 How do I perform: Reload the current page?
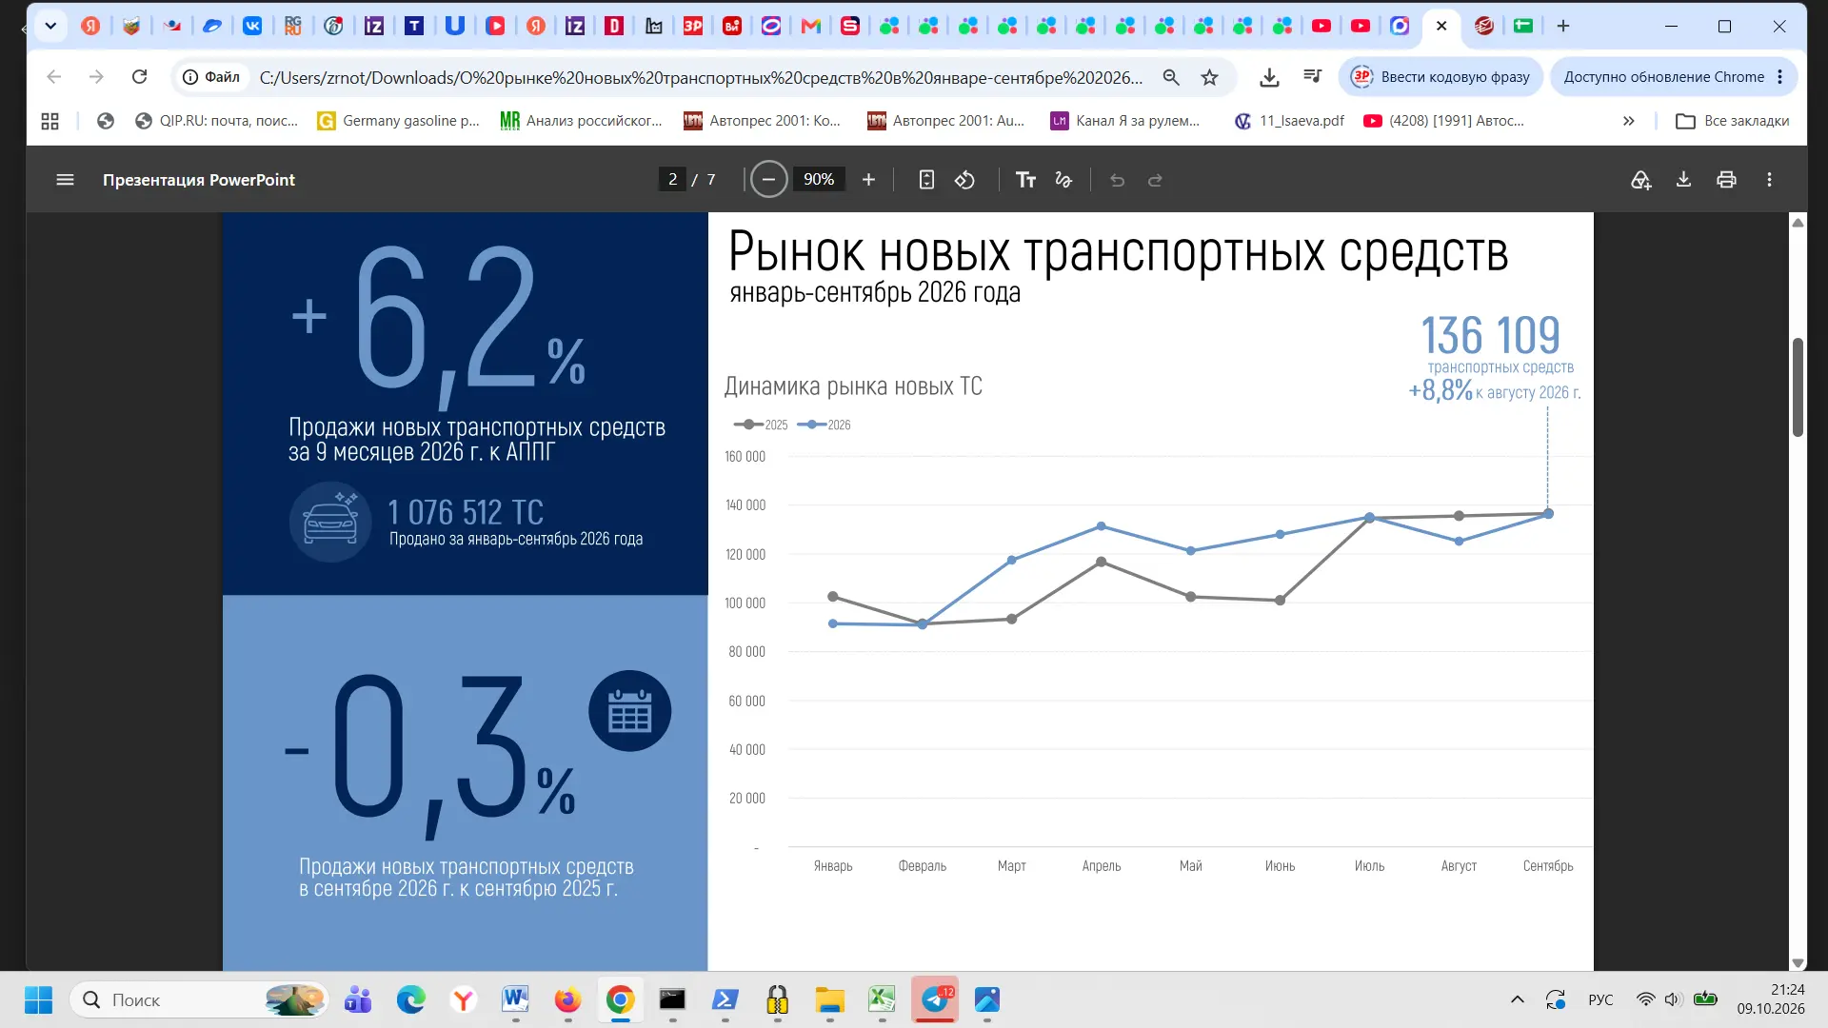point(140,77)
